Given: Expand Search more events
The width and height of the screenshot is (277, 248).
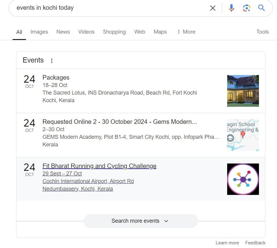Looking at the screenshot, I should (x=135, y=221).
